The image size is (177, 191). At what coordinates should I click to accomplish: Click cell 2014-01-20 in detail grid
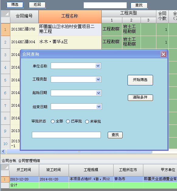pyautogui.click(x=54, y=179)
